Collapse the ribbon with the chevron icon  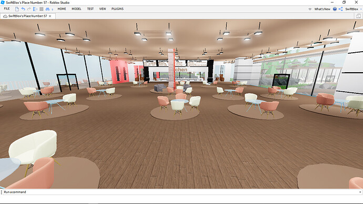click(310, 9)
